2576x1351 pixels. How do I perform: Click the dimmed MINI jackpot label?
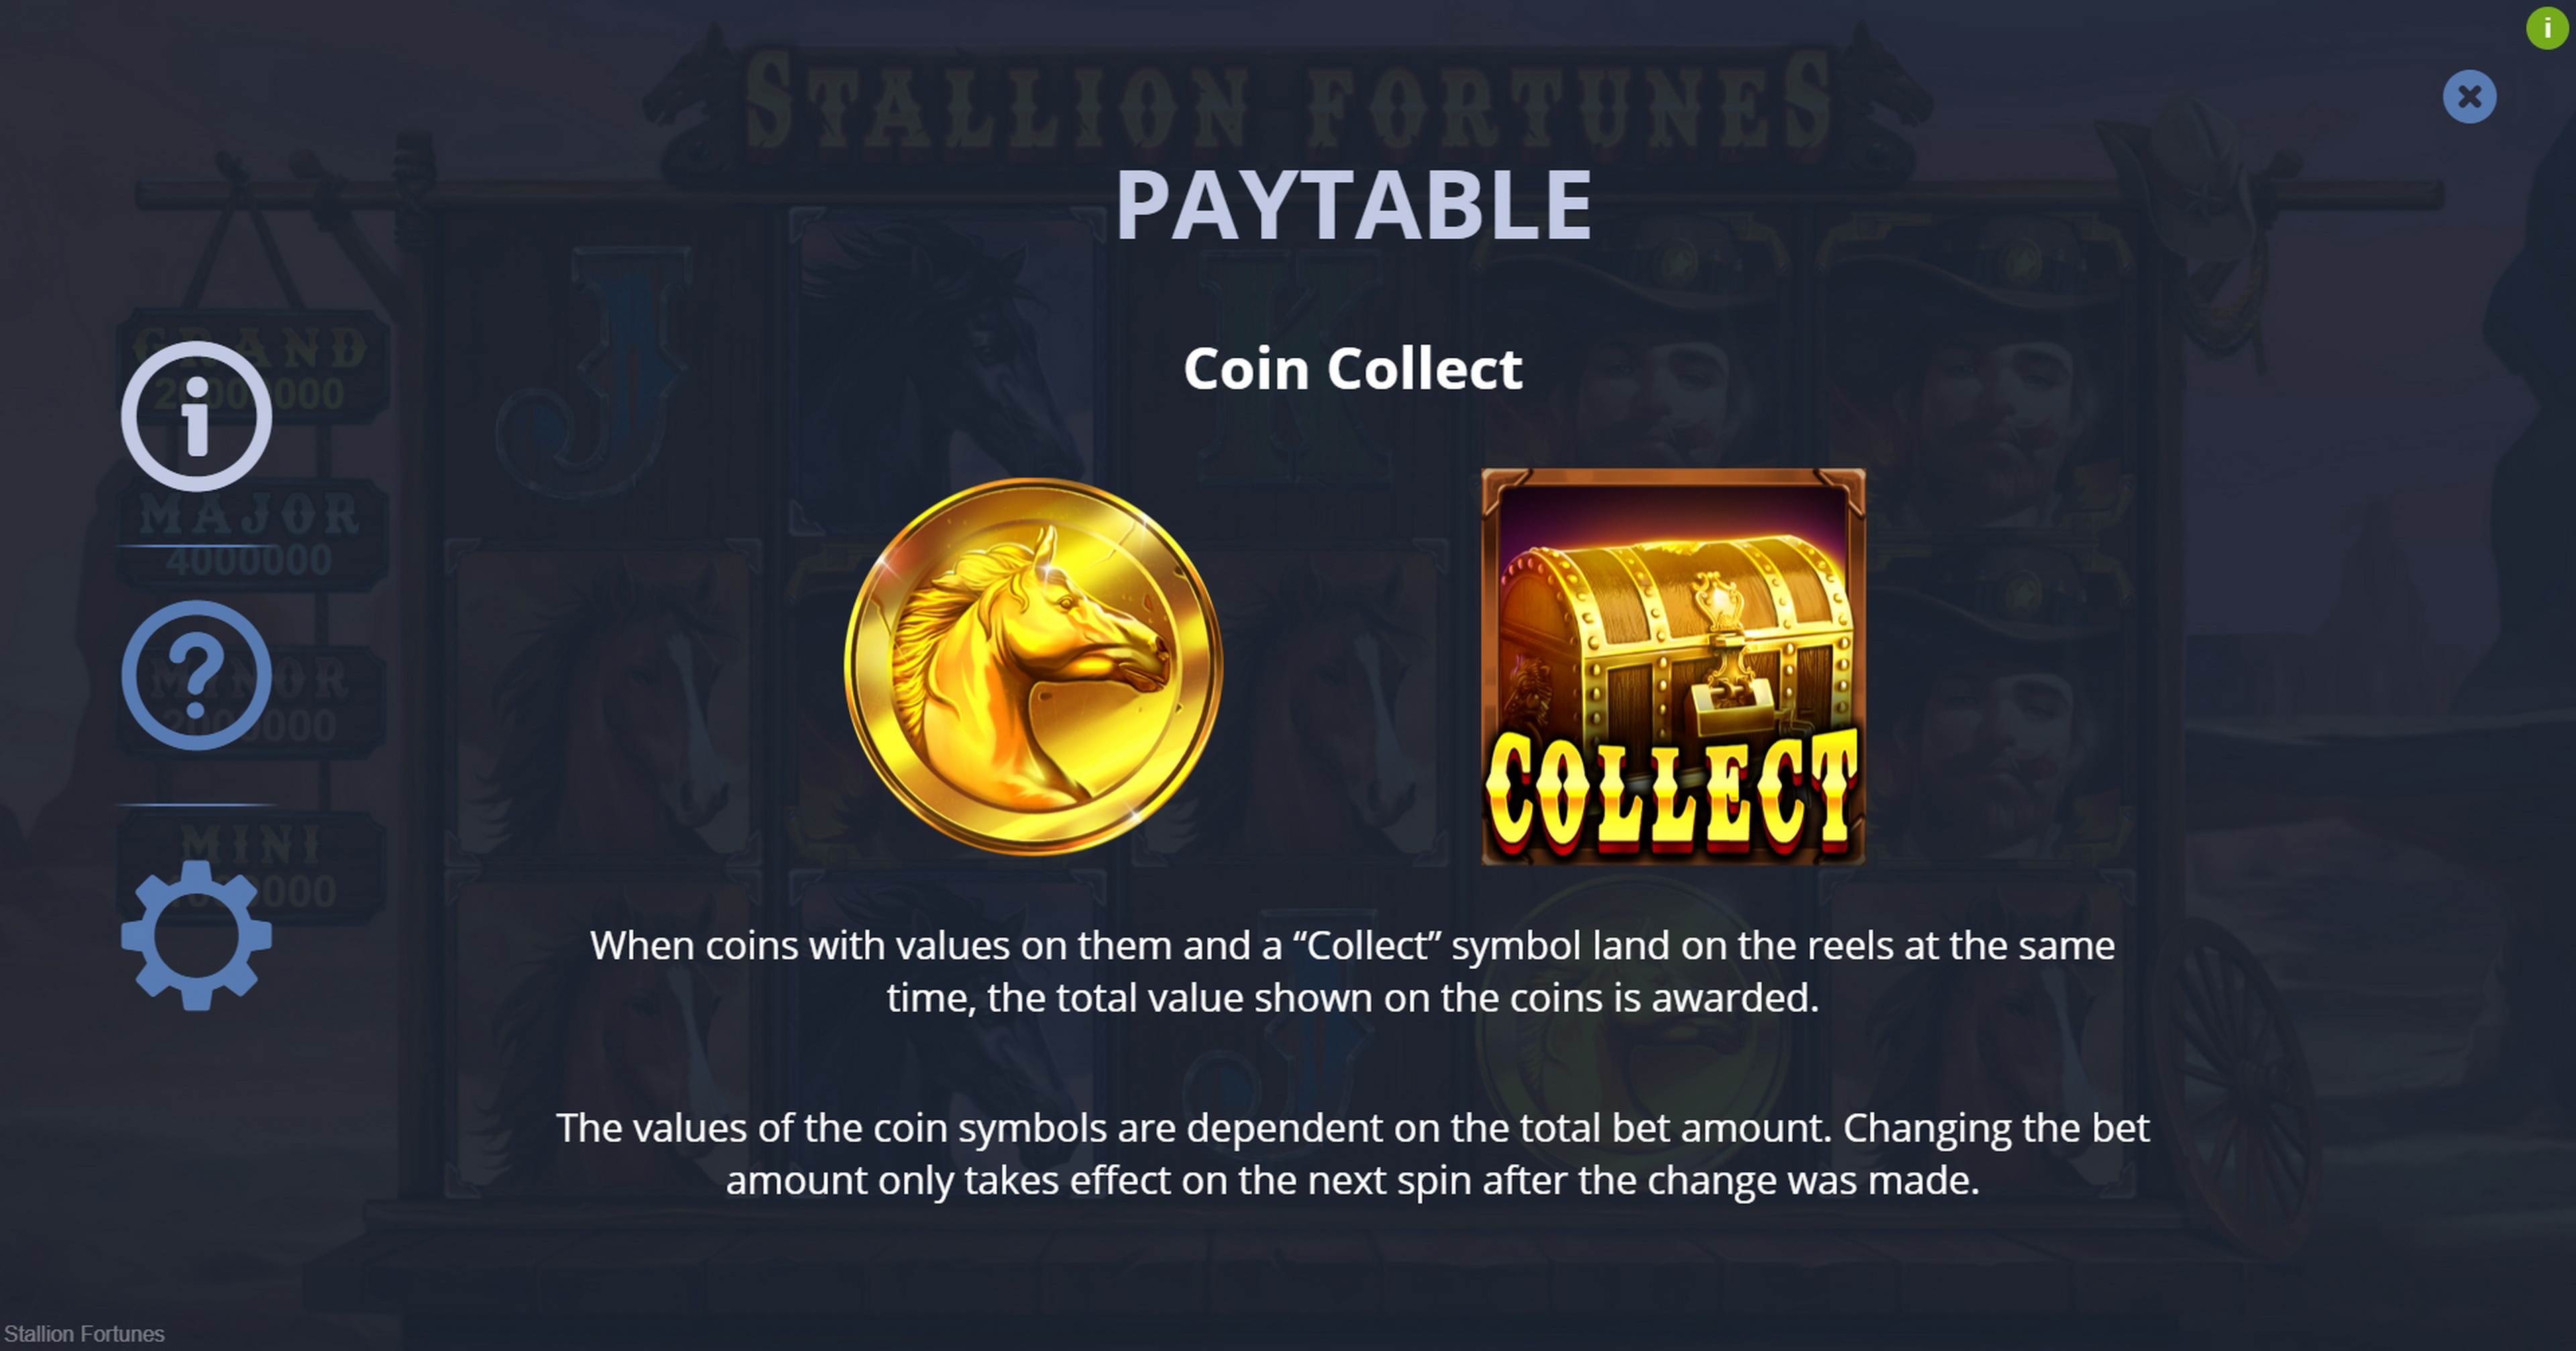click(x=250, y=845)
